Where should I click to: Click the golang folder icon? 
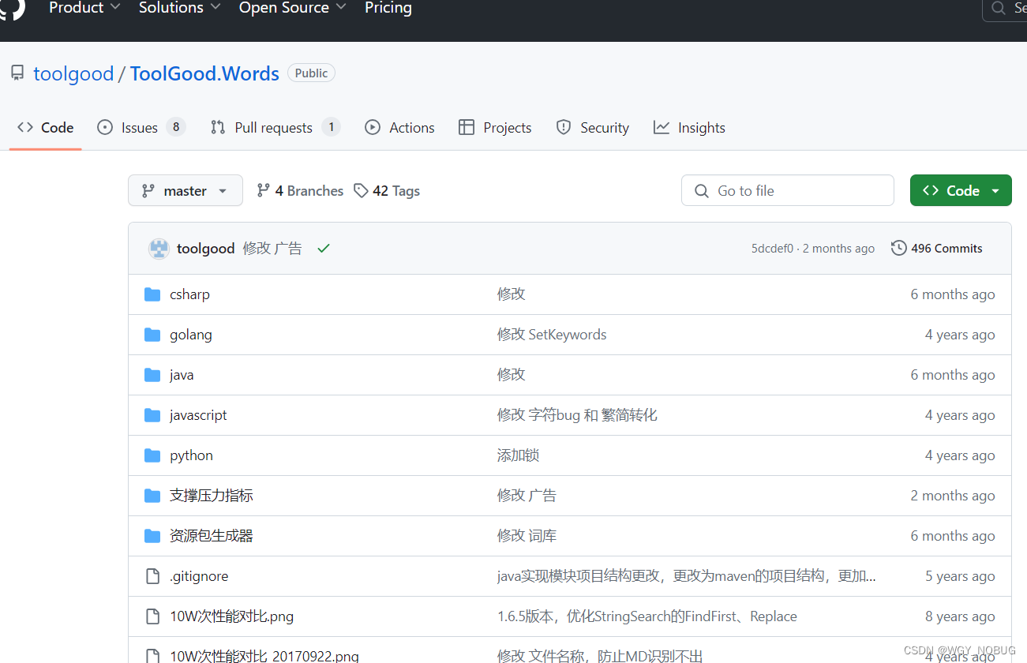click(152, 335)
